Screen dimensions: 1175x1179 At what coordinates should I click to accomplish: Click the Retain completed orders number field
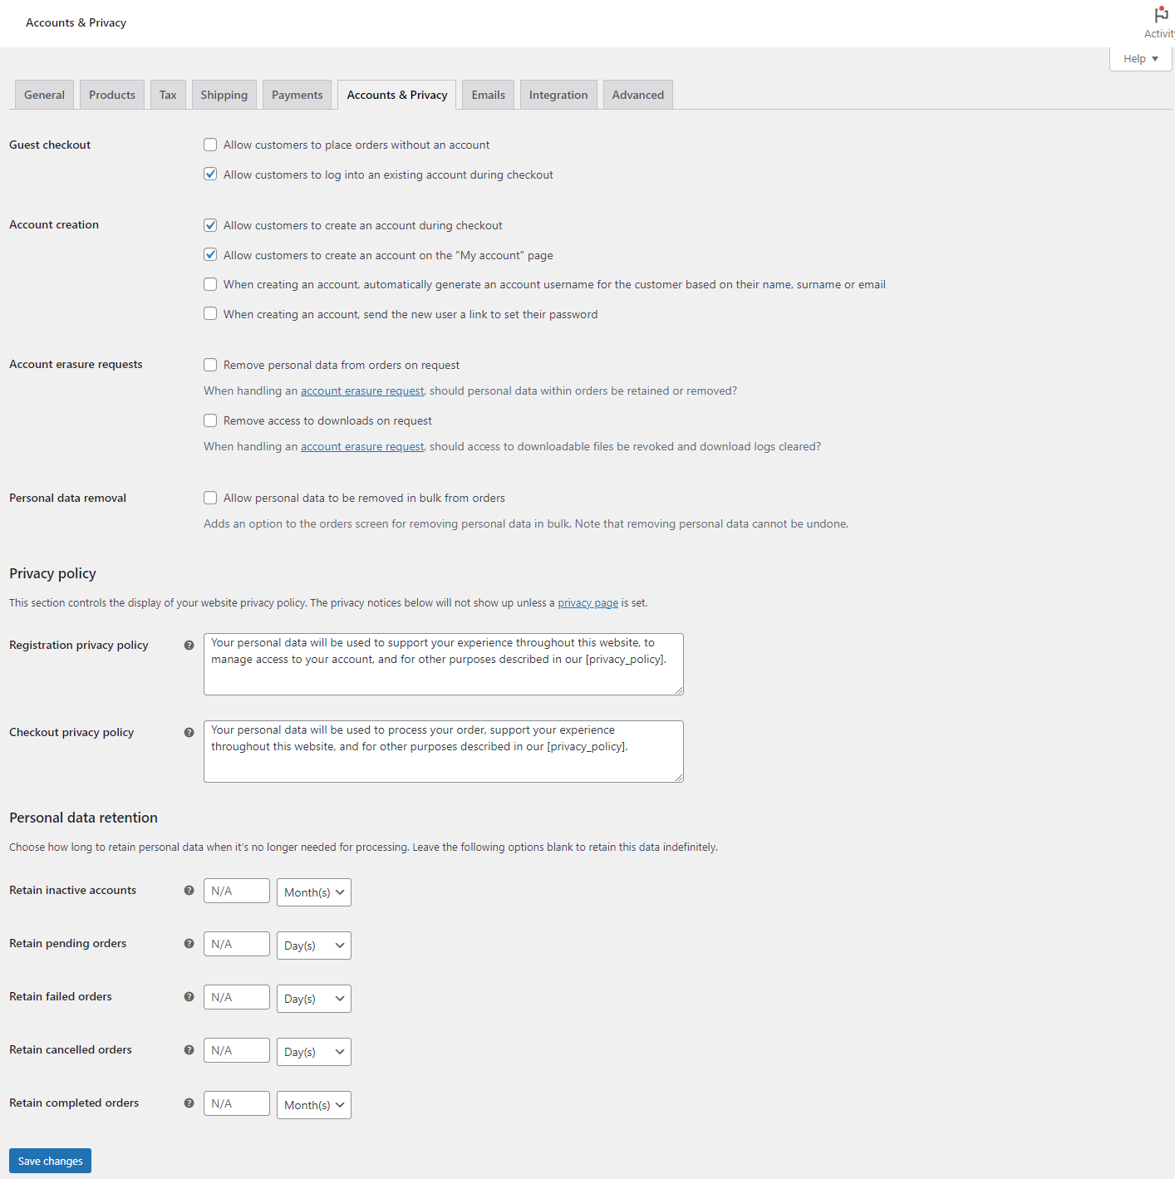[x=237, y=1103]
